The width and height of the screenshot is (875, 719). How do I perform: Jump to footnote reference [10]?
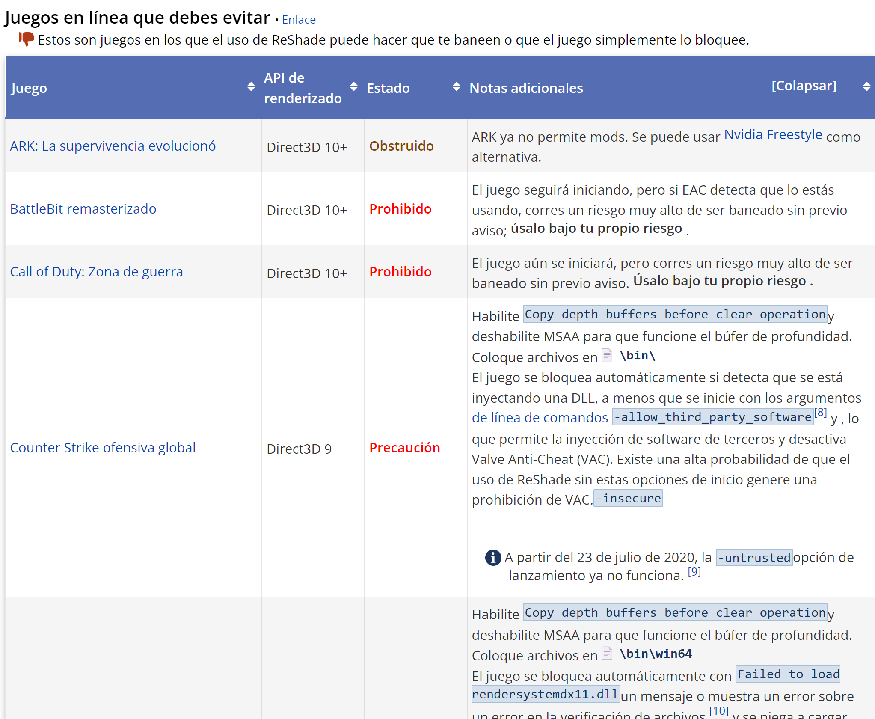[719, 710]
